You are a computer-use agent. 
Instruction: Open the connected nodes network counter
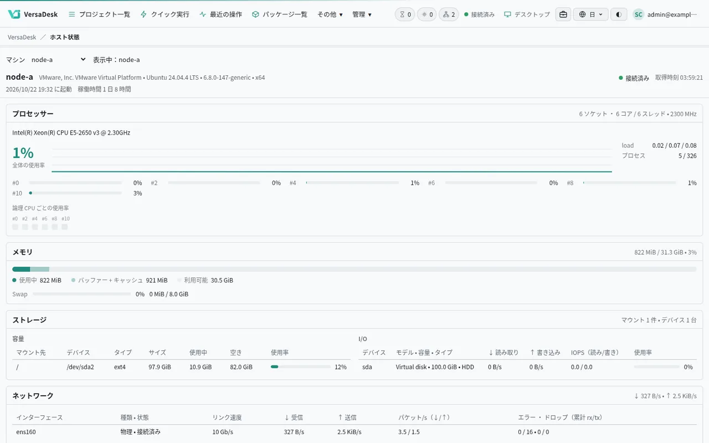point(449,14)
